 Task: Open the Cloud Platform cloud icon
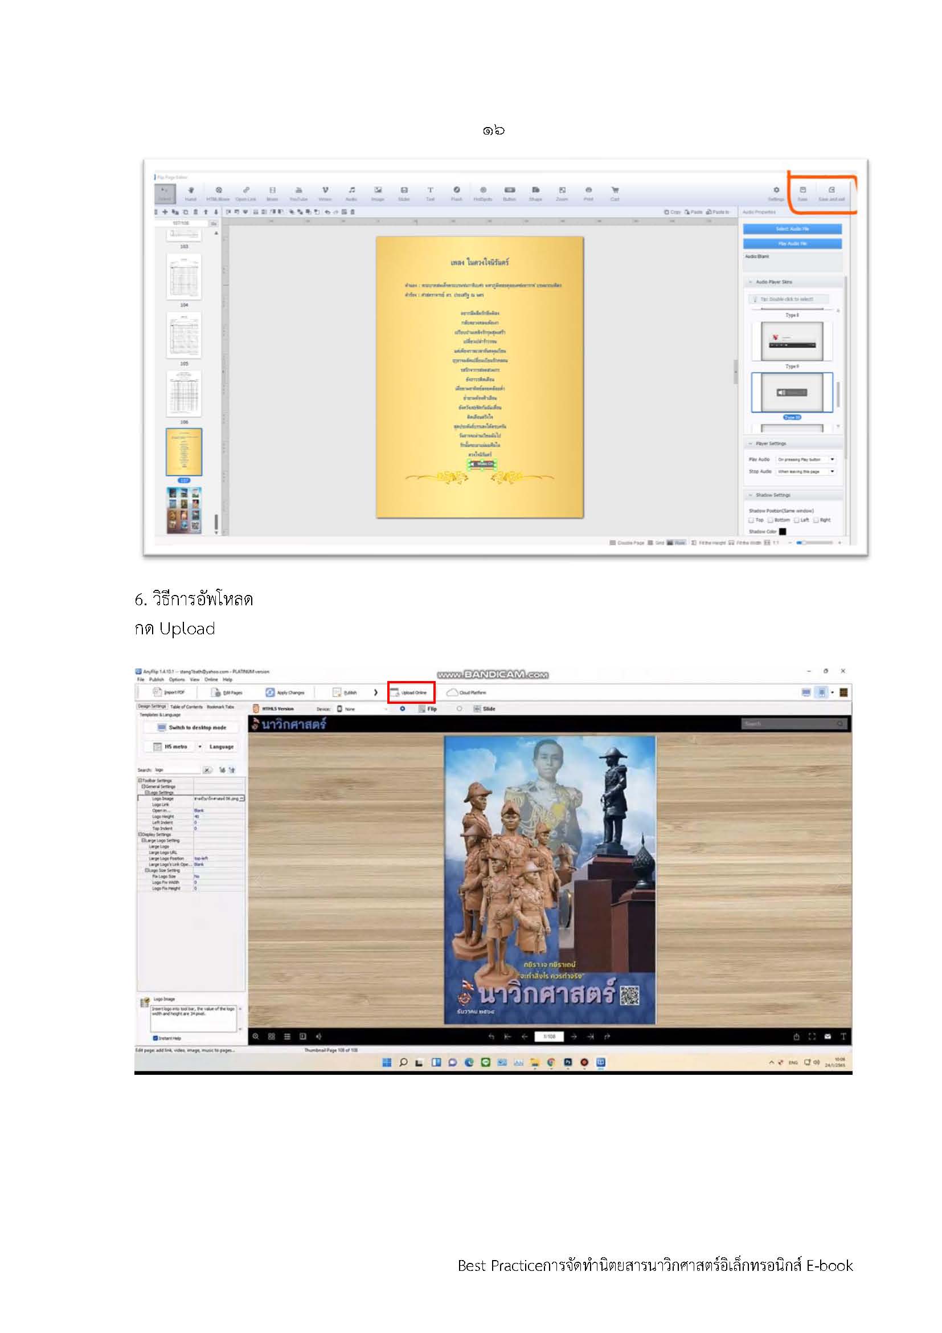pyautogui.click(x=452, y=692)
